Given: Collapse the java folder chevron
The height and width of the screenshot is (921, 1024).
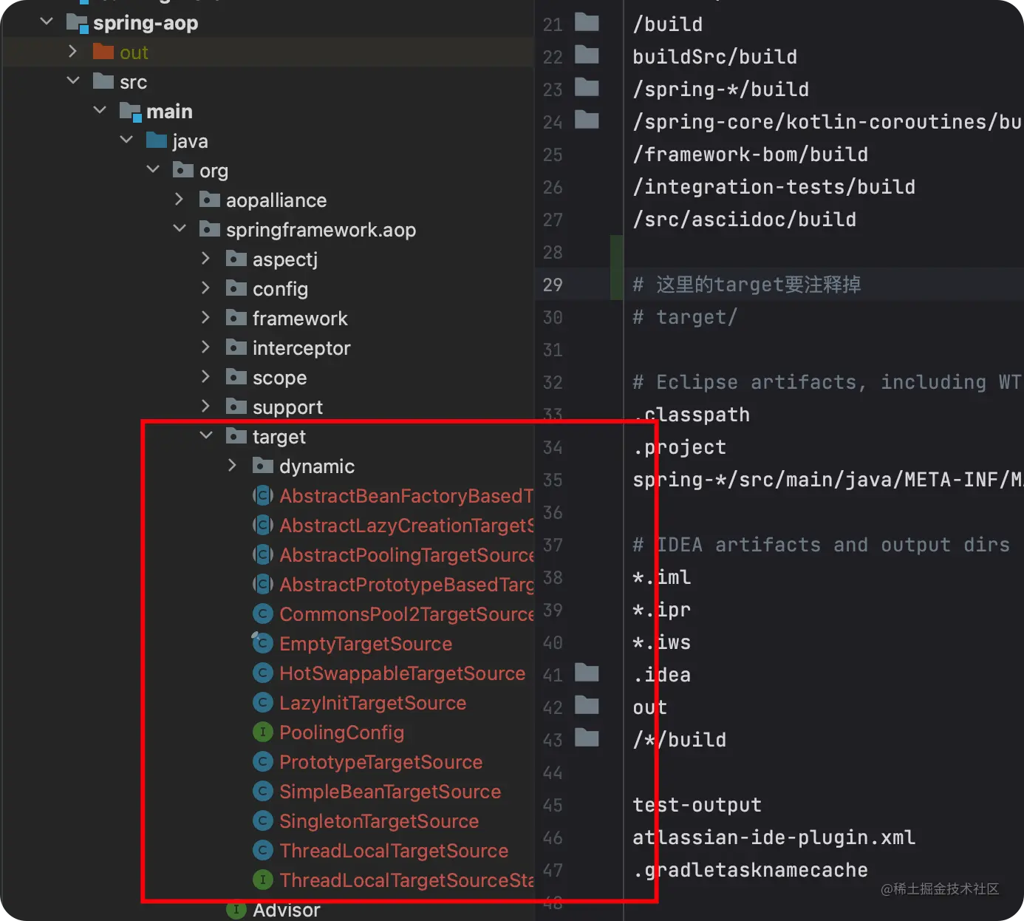Looking at the screenshot, I should pyautogui.click(x=126, y=140).
